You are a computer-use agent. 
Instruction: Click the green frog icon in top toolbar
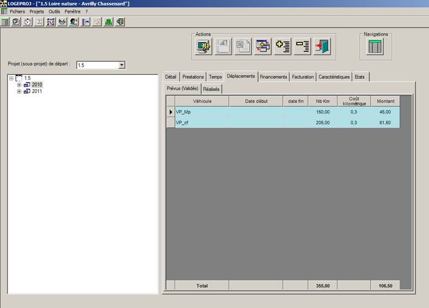coord(109,22)
